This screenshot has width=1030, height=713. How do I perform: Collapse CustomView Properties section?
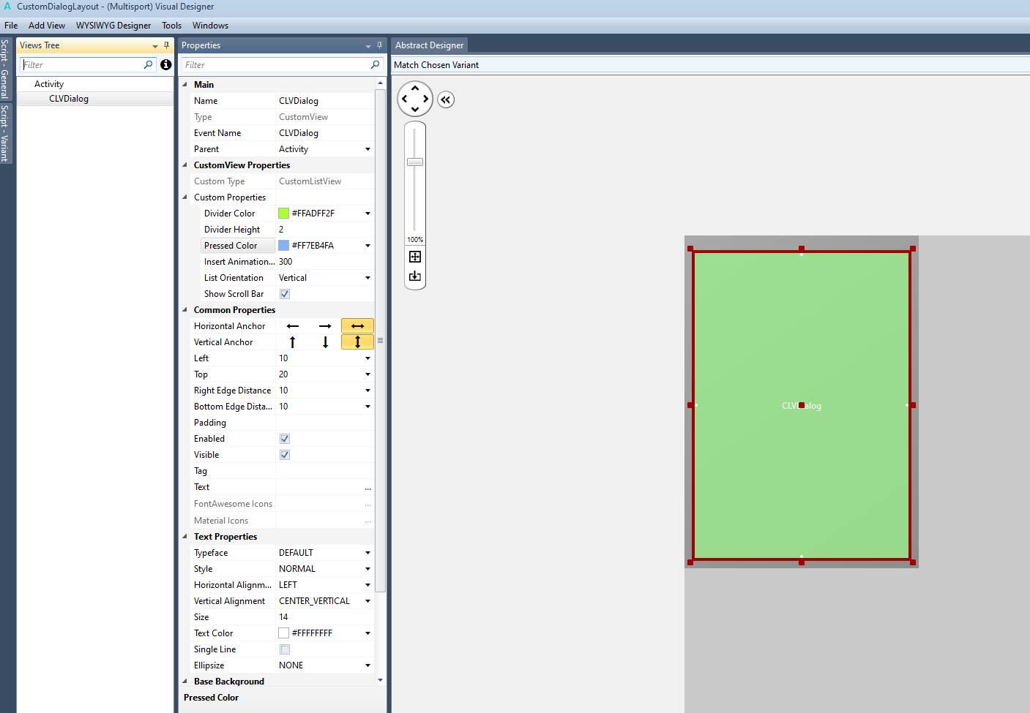[x=184, y=165]
